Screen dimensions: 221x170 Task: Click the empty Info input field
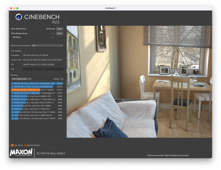pos(43,69)
